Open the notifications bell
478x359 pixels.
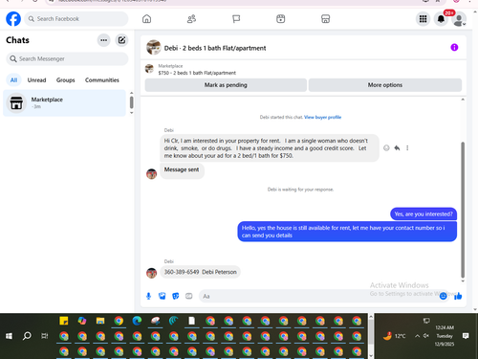click(x=441, y=19)
